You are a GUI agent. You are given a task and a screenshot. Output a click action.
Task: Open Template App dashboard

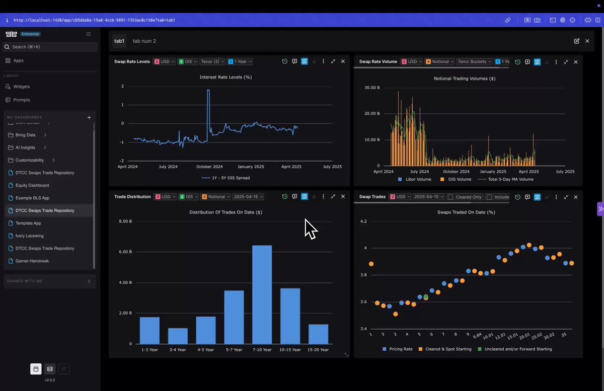point(28,223)
